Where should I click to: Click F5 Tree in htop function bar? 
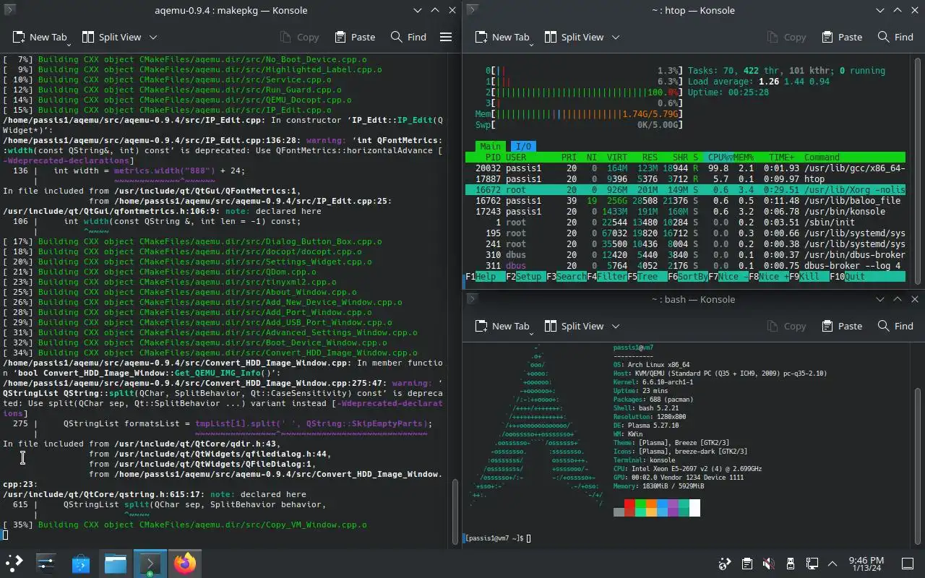coord(647,277)
